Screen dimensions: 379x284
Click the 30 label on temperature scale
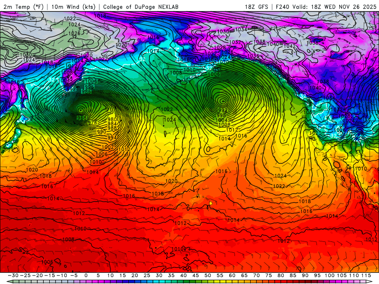click(x=159, y=275)
